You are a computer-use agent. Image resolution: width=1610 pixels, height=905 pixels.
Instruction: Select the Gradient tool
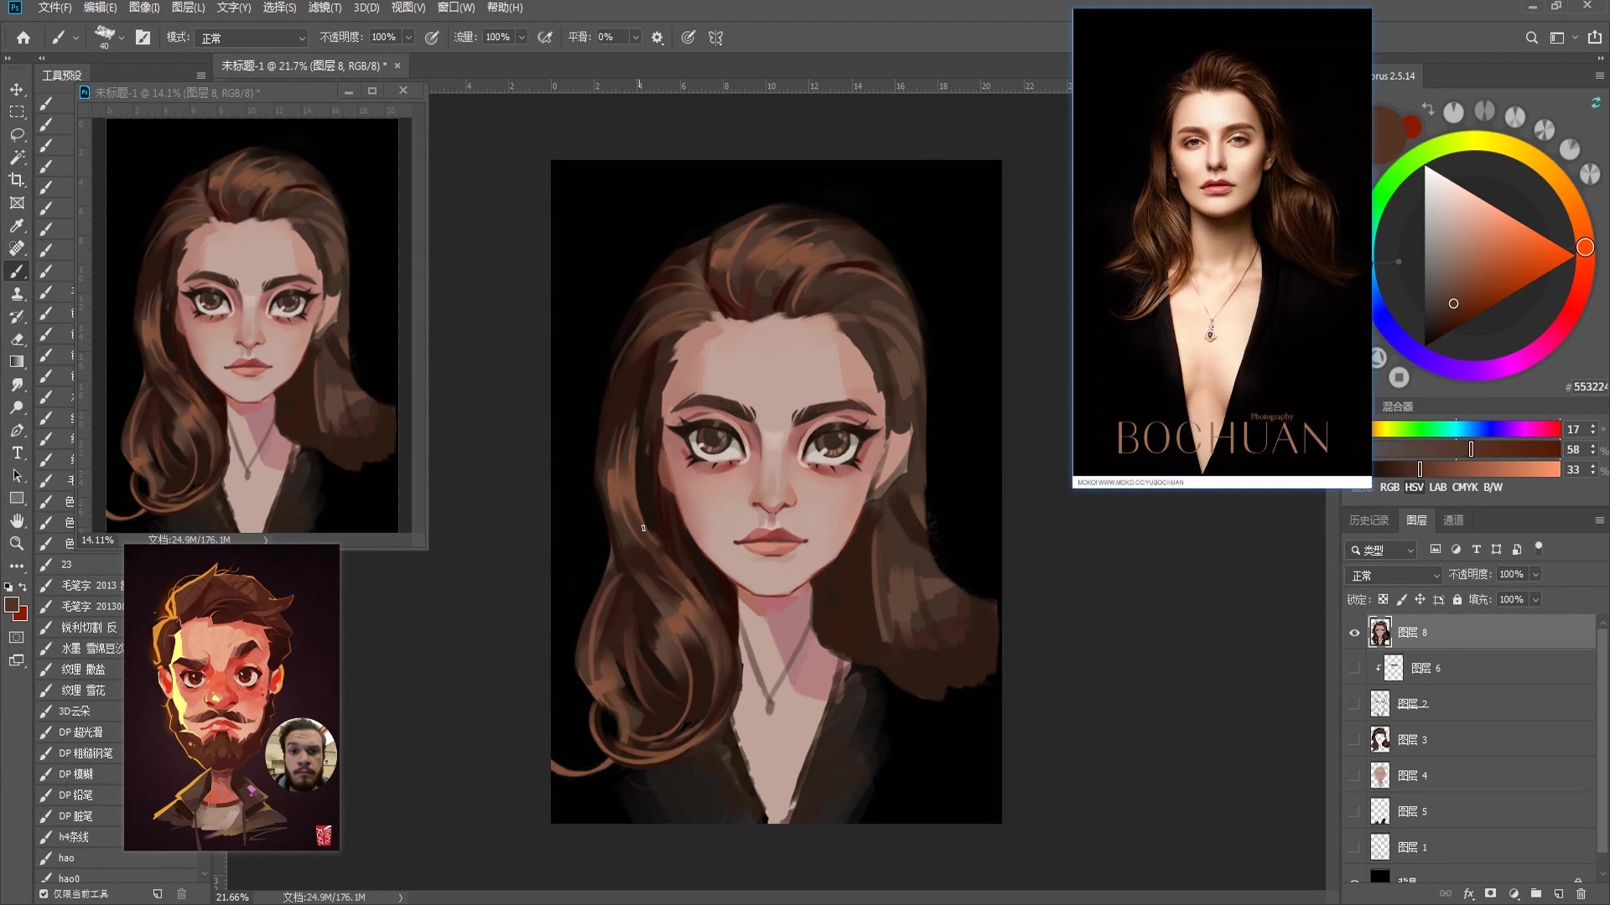point(17,362)
